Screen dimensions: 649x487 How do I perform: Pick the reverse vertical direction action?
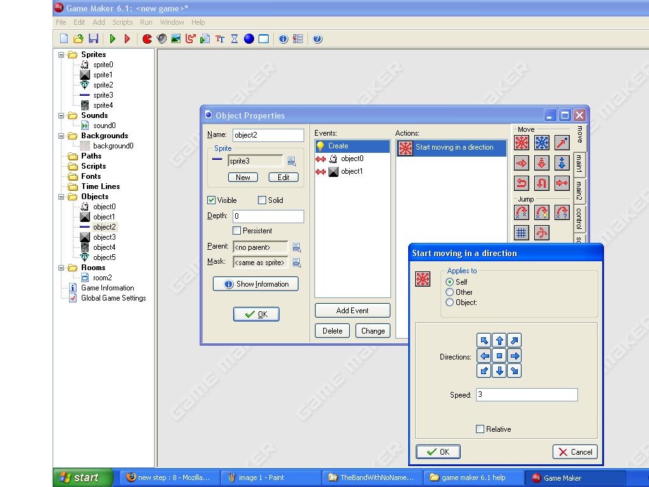(x=542, y=183)
